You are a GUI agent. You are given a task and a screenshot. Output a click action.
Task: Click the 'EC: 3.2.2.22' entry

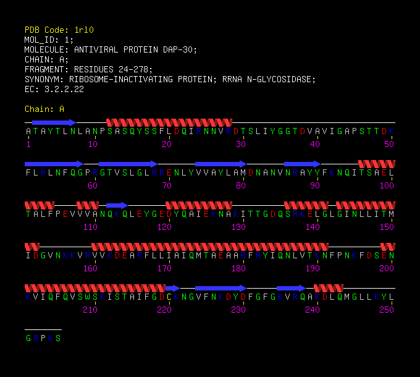coord(54,89)
